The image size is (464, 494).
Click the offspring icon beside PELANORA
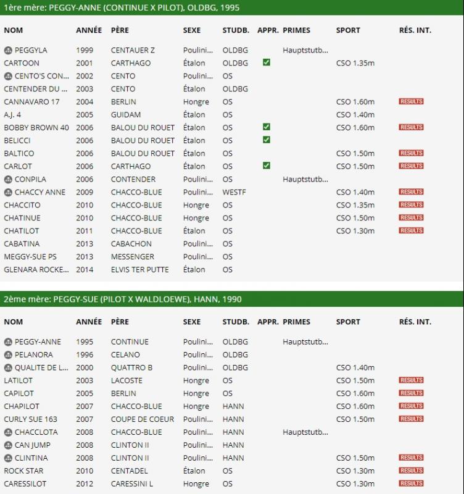8,354
